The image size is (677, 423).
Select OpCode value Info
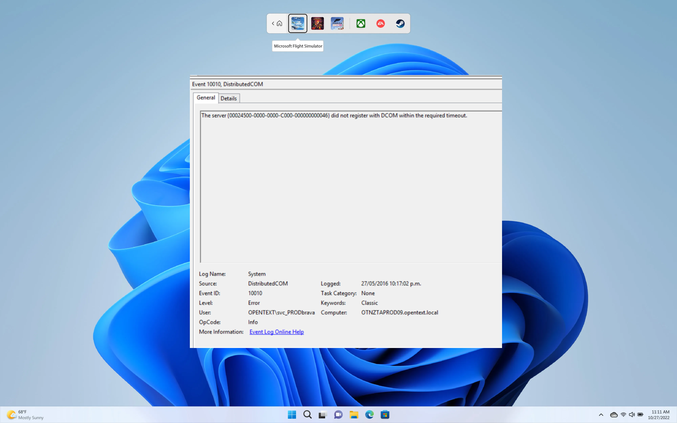(253, 322)
